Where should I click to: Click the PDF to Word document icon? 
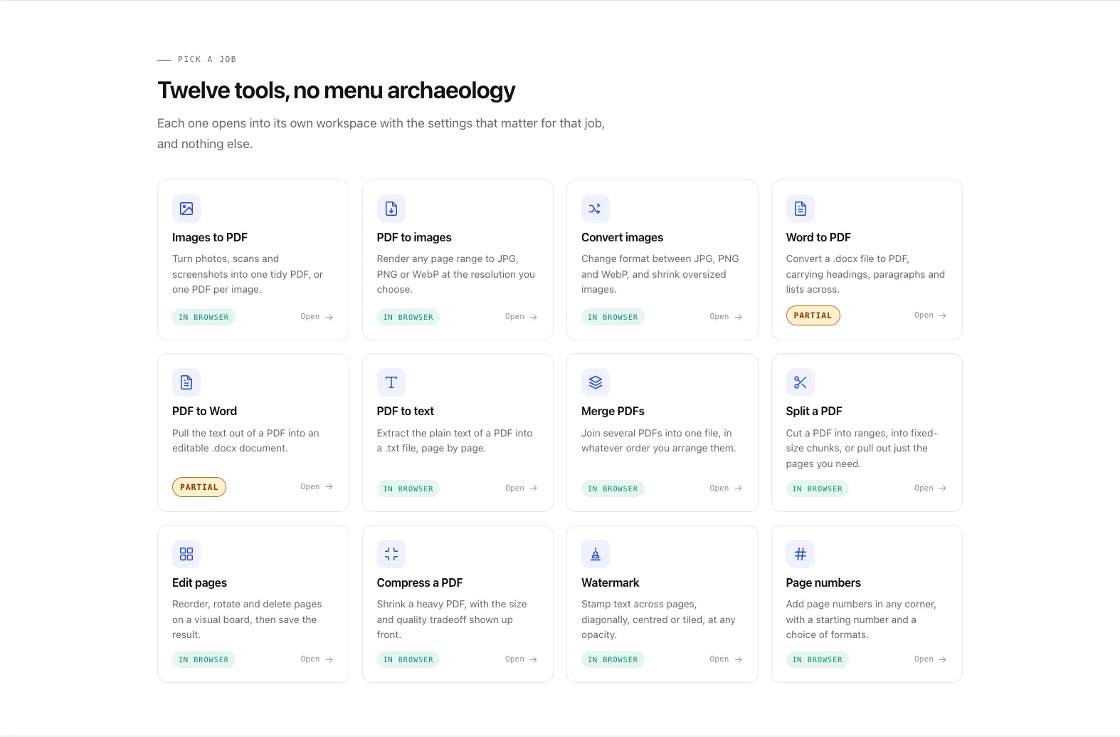coord(186,382)
